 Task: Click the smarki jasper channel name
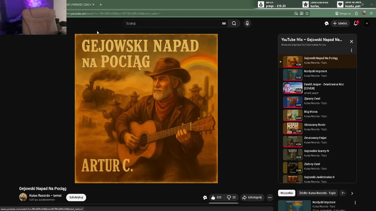311,93
